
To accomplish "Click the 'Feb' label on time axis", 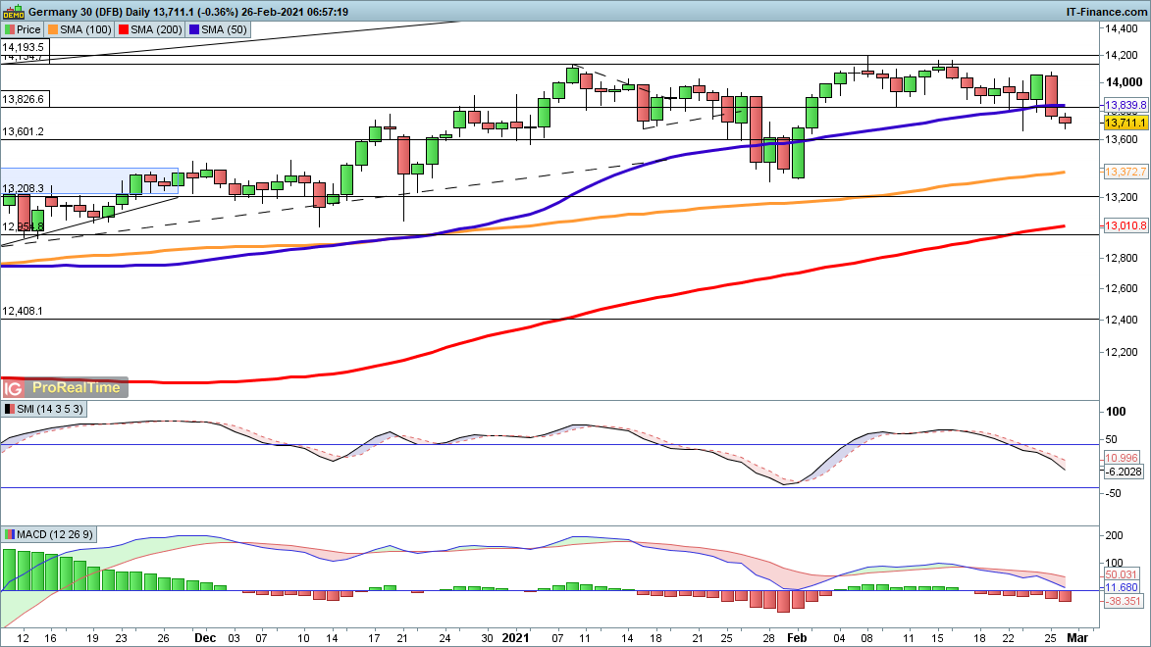I will [x=797, y=637].
